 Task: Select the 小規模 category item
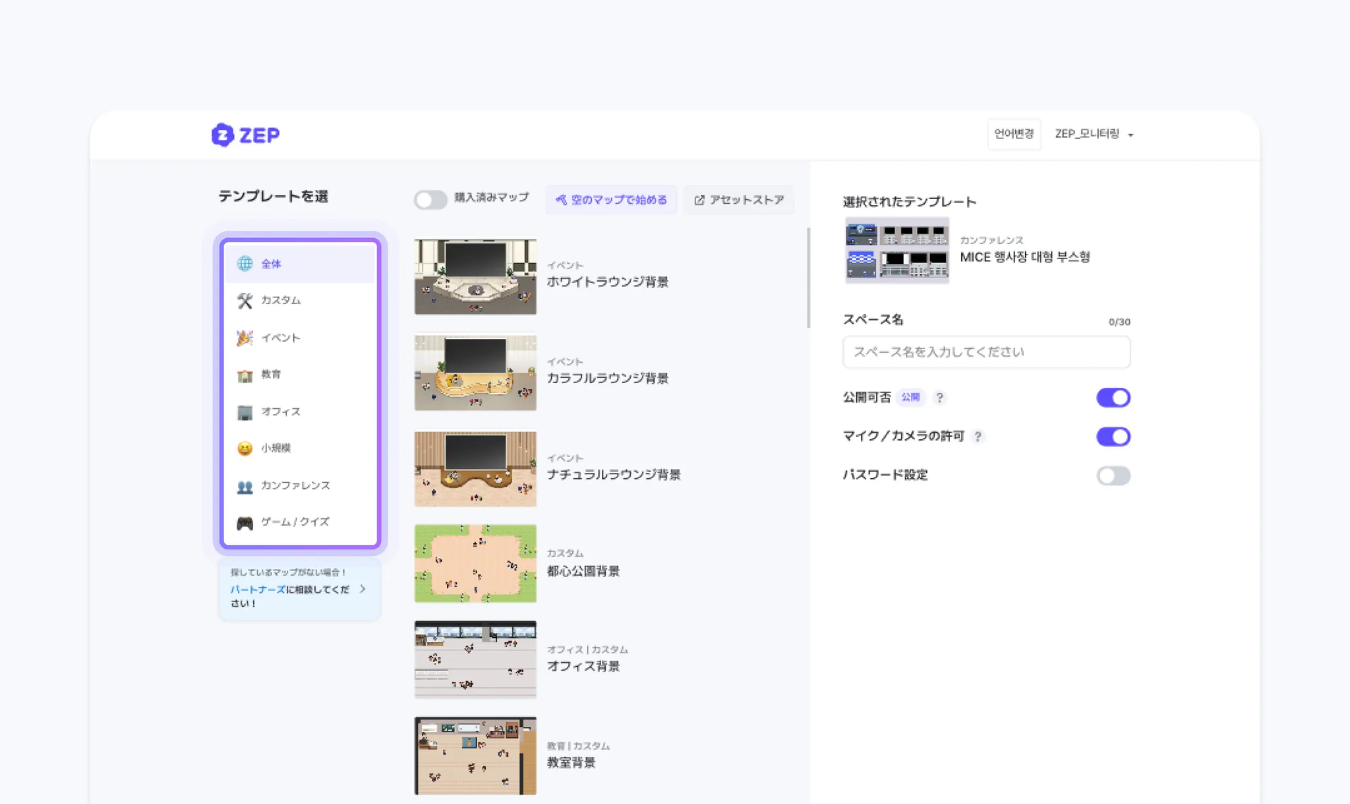276,448
